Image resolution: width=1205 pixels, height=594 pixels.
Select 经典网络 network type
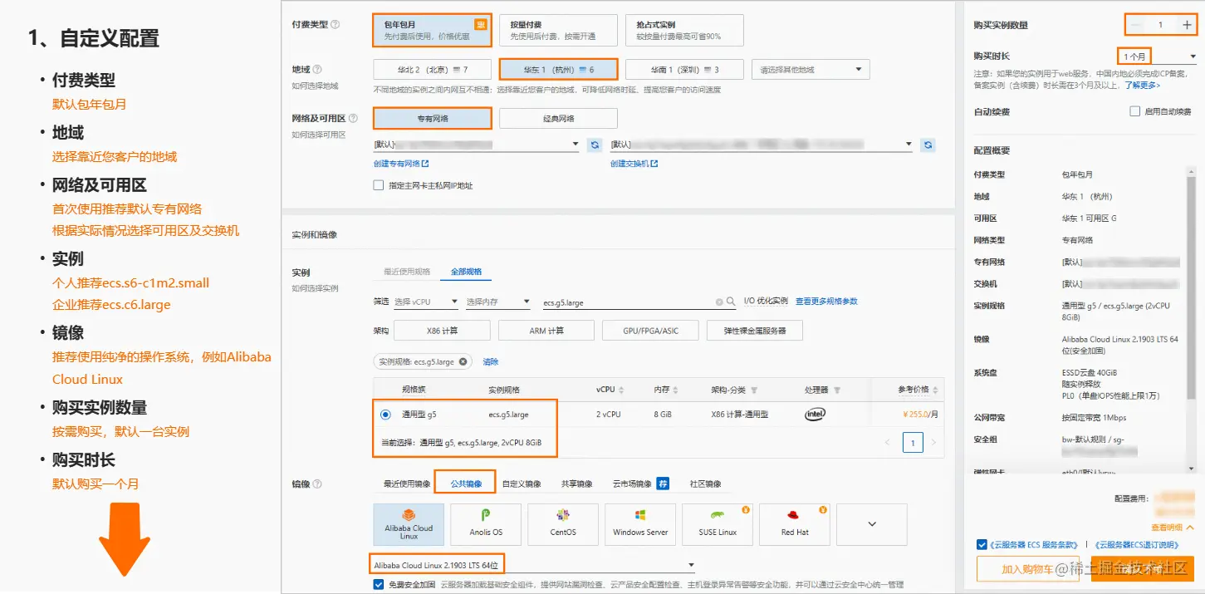558,119
